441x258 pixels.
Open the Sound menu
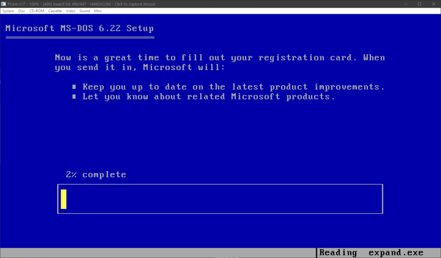(84, 11)
